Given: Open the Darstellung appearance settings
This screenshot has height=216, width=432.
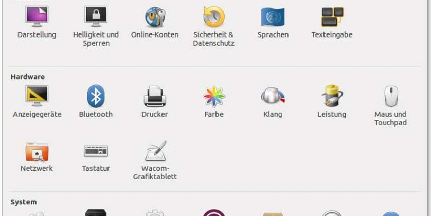Looking at the screenshot, I should coord(37,17).
